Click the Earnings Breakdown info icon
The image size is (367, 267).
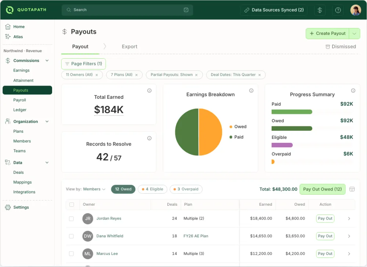[x=251, y=90]
